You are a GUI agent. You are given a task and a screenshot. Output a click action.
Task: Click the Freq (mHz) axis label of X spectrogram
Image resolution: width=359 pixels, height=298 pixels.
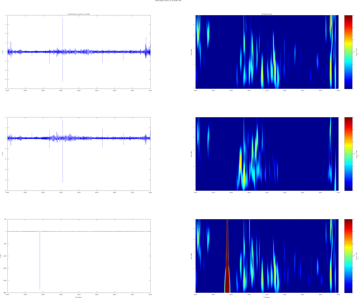[191, 52]
